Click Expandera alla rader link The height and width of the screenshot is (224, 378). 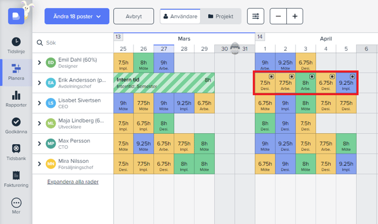click(x=73, y=182)
